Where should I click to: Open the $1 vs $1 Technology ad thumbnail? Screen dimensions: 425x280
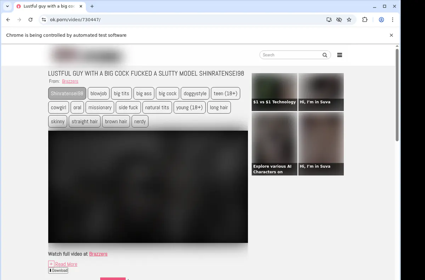274,92
